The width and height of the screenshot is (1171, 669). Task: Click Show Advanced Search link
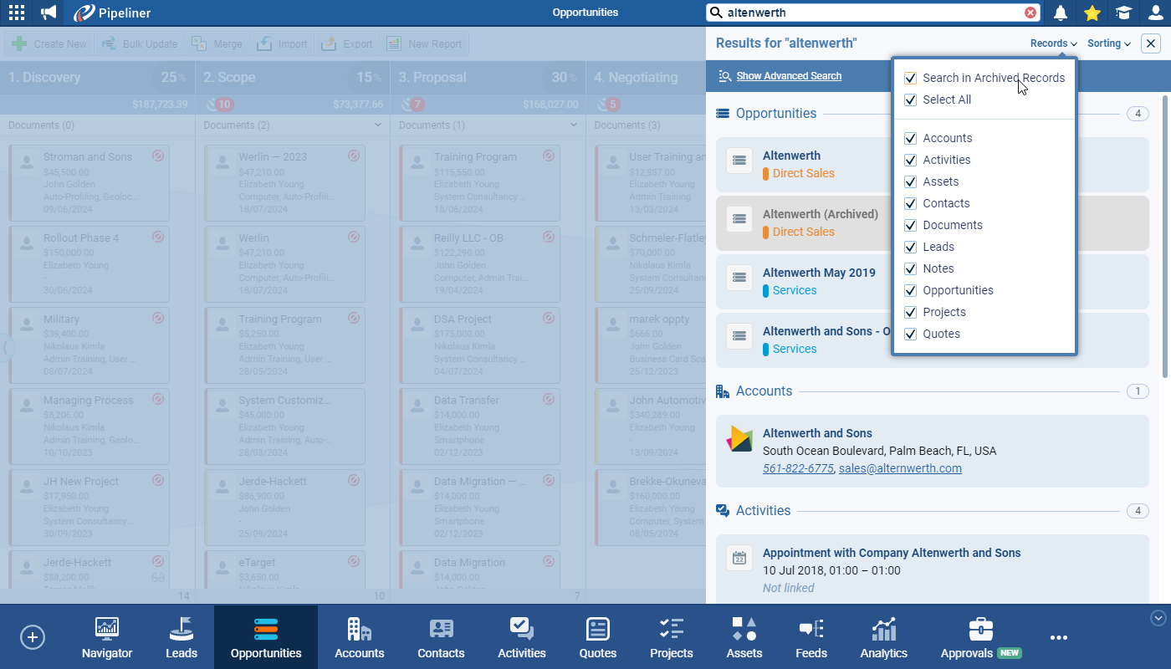789,76
